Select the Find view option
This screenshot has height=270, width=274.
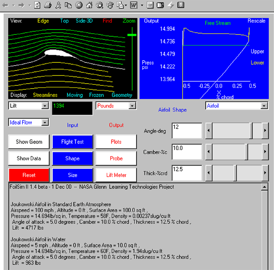(107, 21)
